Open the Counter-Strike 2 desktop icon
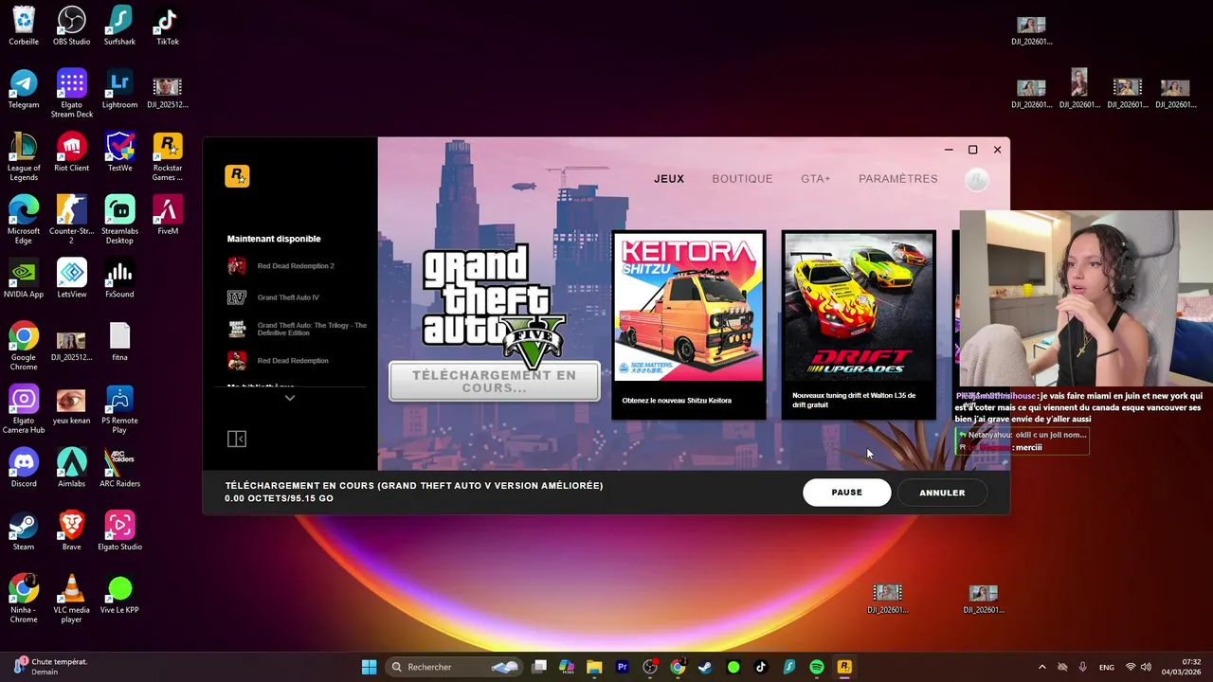This screenshot has width=1213, height=682. tap(72, 220)
